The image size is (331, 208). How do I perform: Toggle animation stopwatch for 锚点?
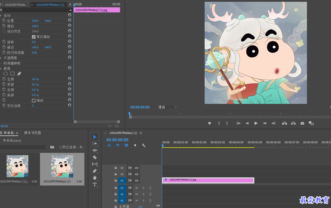point(4,47)
